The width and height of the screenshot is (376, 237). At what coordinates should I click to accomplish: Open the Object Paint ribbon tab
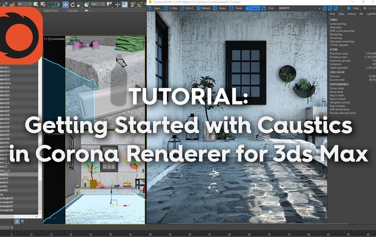[50, 11]
